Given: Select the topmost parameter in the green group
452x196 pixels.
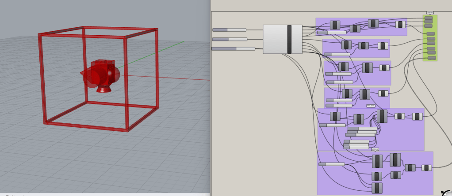Looking at the screenshot, I should (429, 18).
